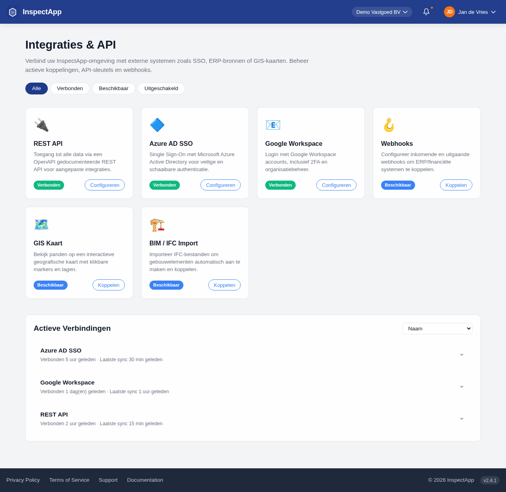Open the Jan de Vries user menu
The image size is (506, 492).
tap(470, 12)
